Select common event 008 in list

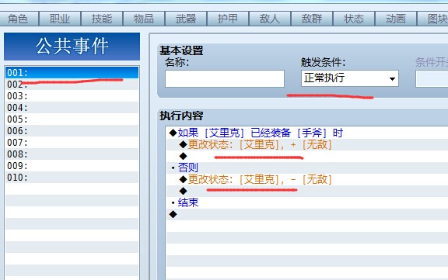click(72, 154)
